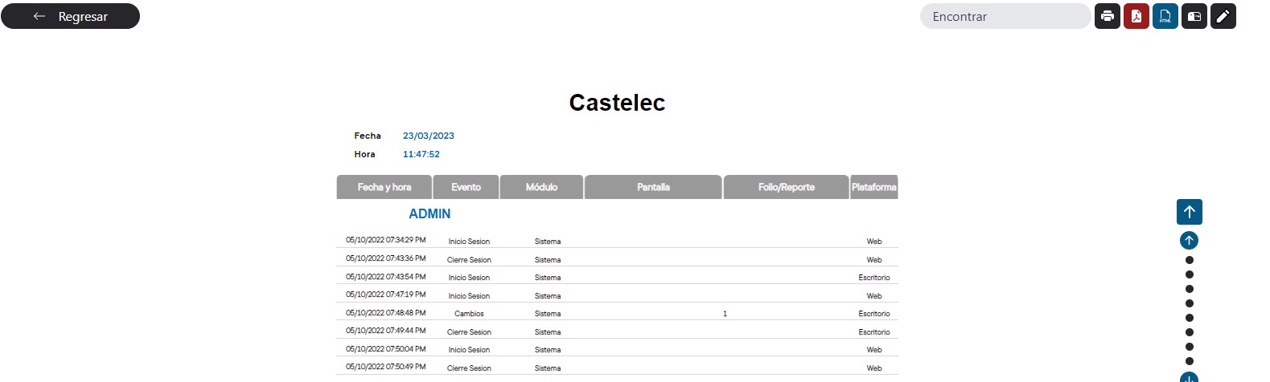Click the print report icon

click(x=1108, y=16)
